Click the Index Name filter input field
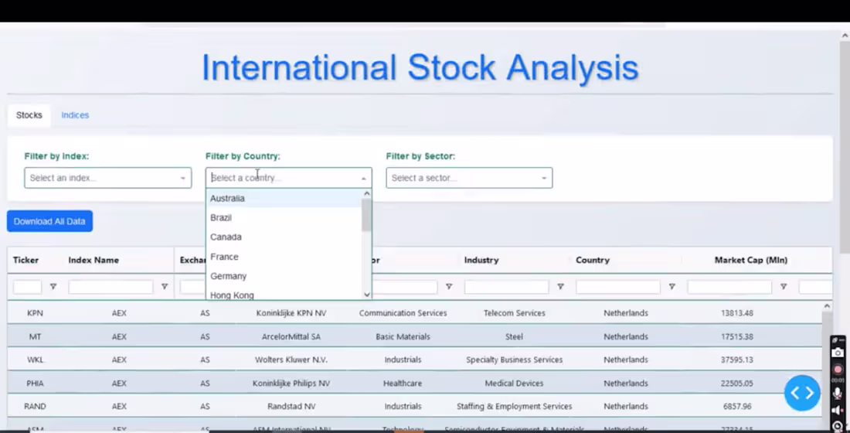The image size is (850, 433). (110, 287)
